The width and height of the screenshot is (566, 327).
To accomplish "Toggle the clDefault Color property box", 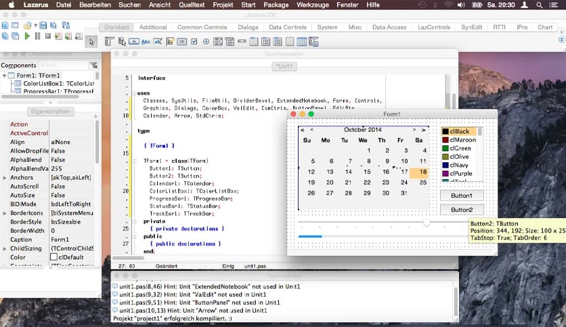I will [x=54, y=257].
